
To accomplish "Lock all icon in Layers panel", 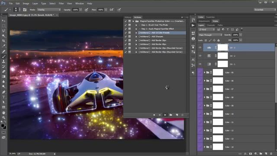I will coord(219,40).
